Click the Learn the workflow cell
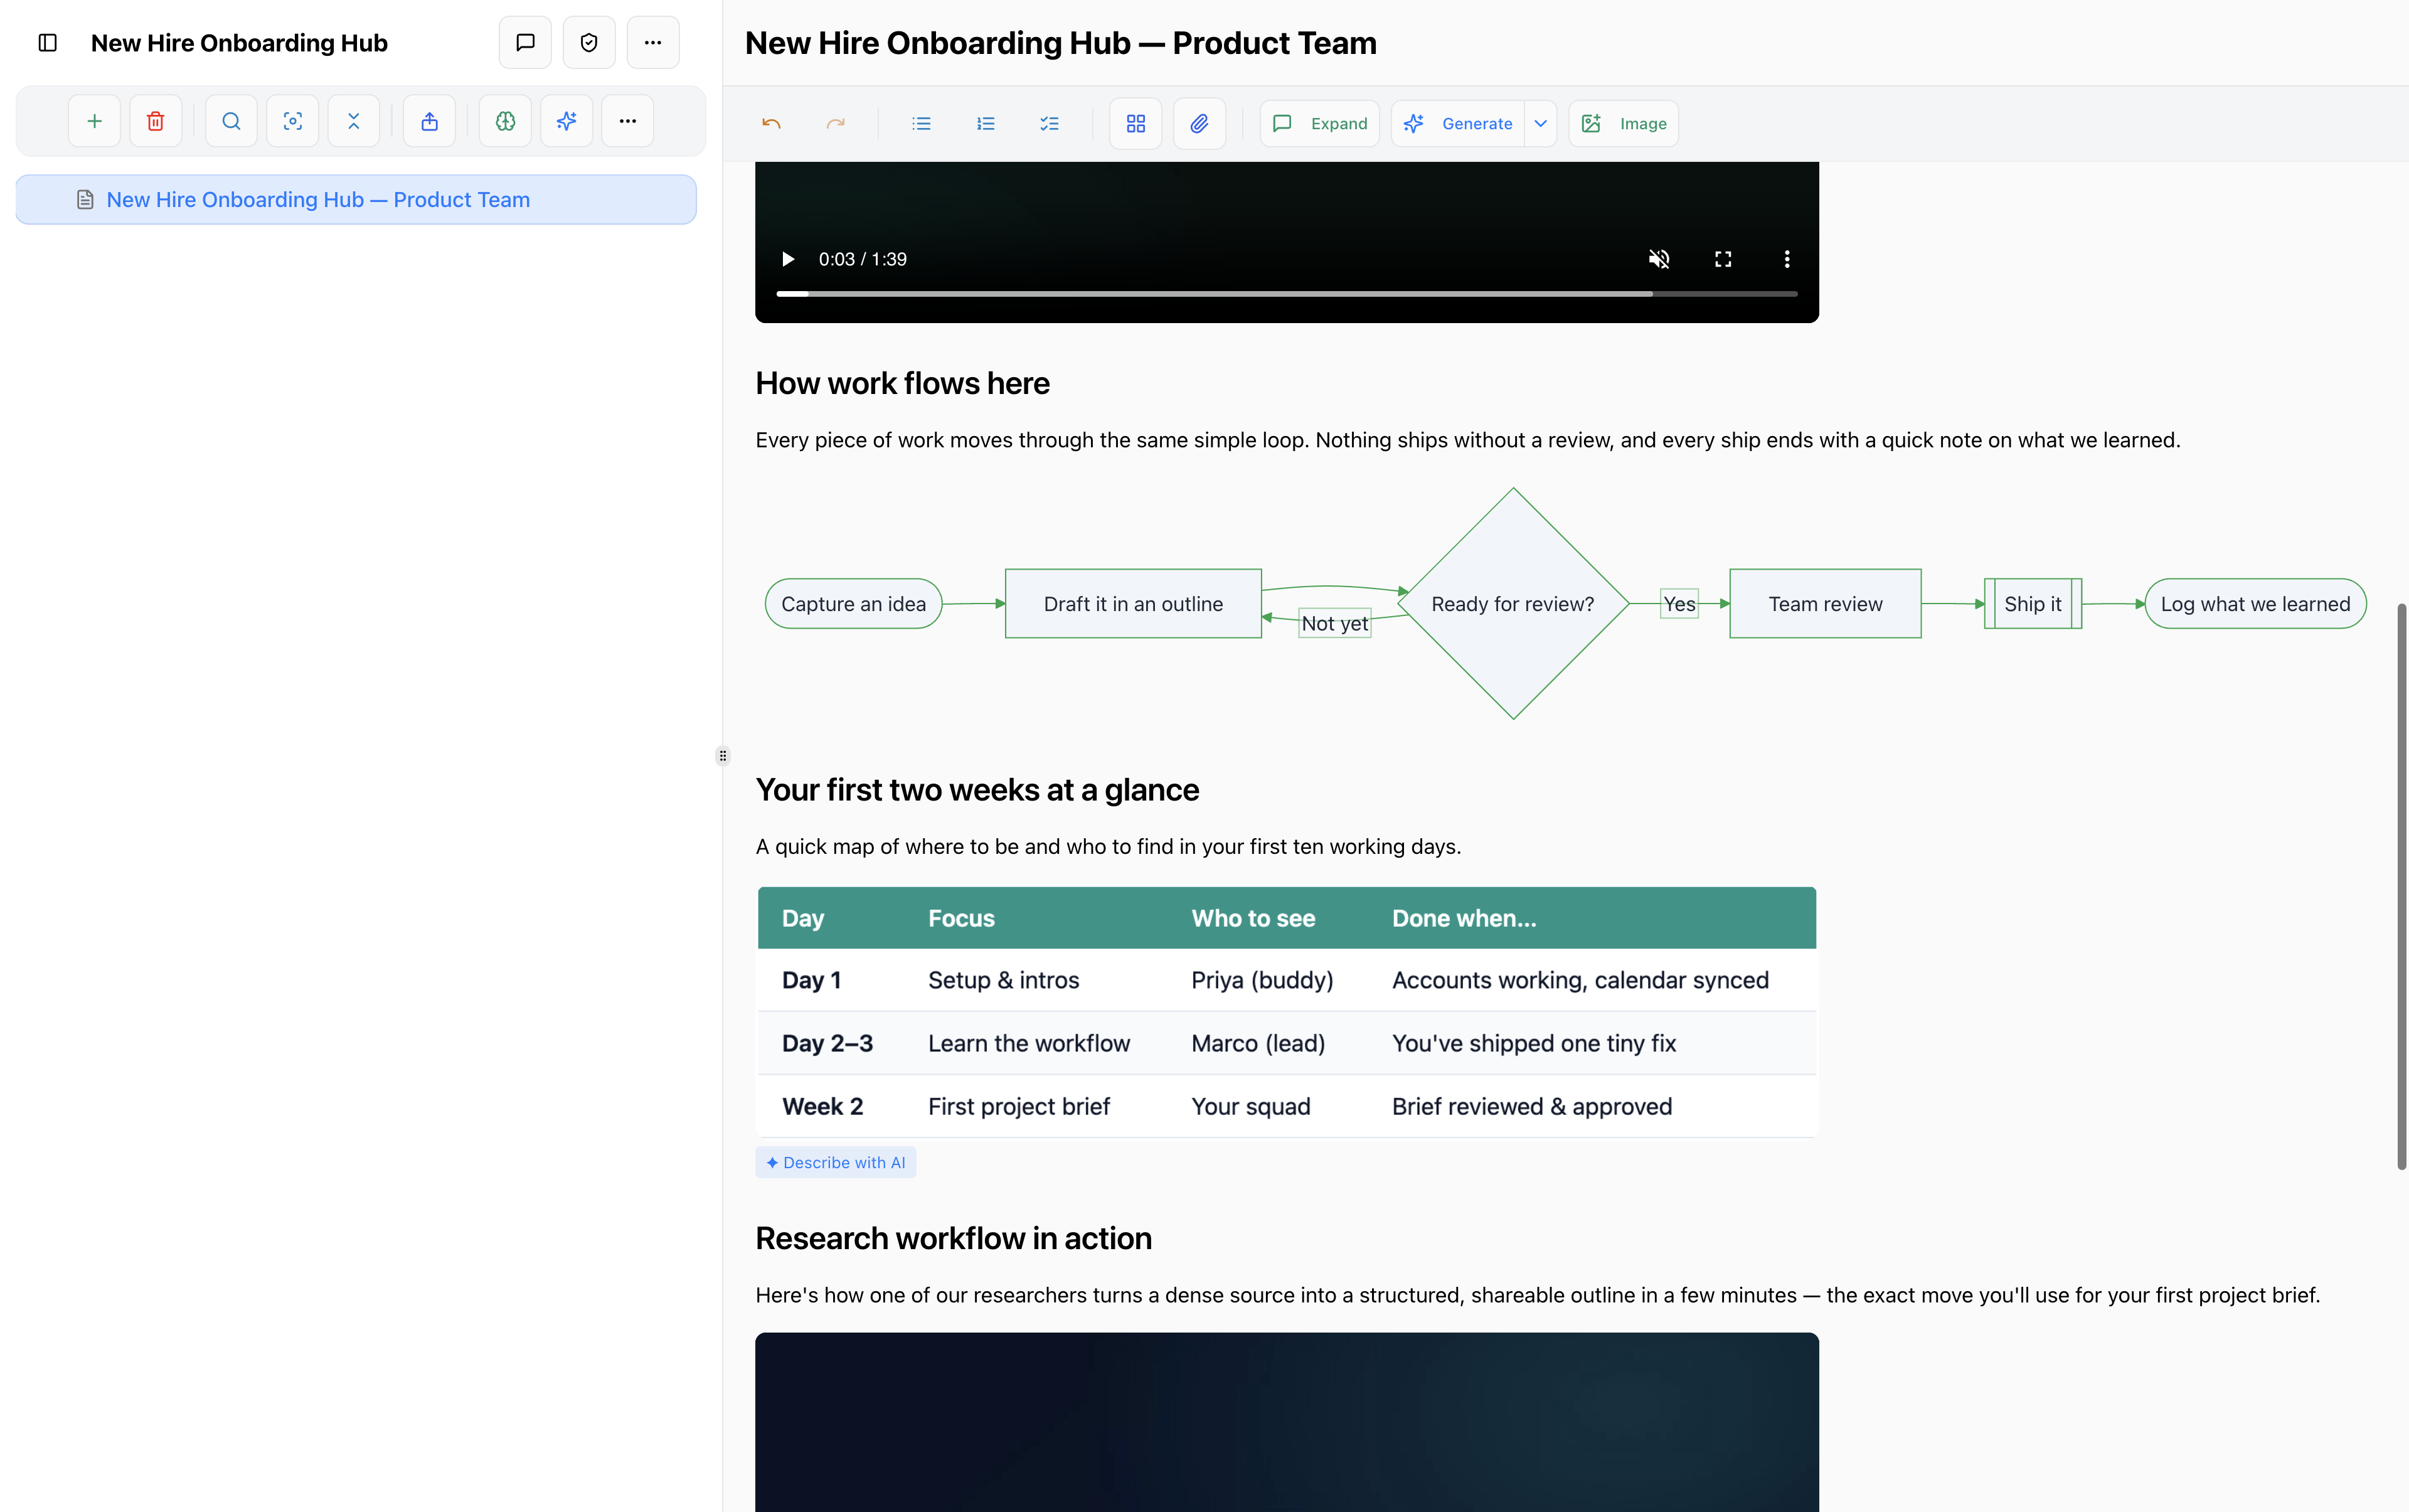This screenshot has width=2409, height=1512. [x=1029, y=1043]
